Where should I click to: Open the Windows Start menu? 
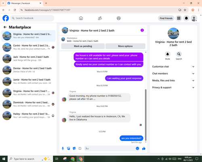click(4, 159)
